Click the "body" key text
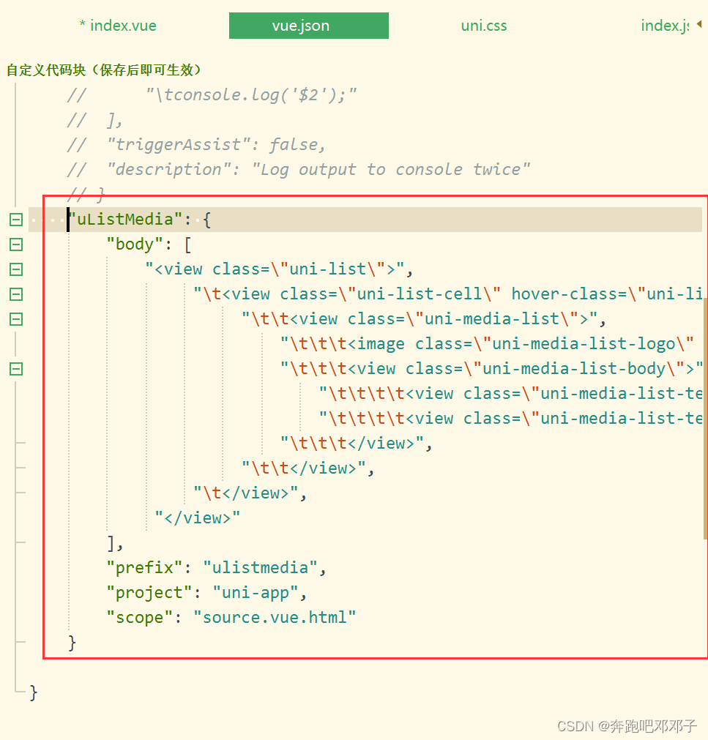708x740 pixels. (x=135, y=244)
